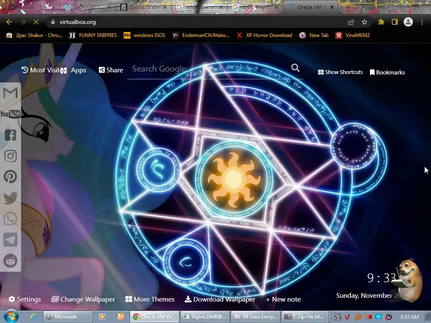The width and height of the screenshot is (431, 323).
Task: Stop page loading with X button
Action: point(36,22)
